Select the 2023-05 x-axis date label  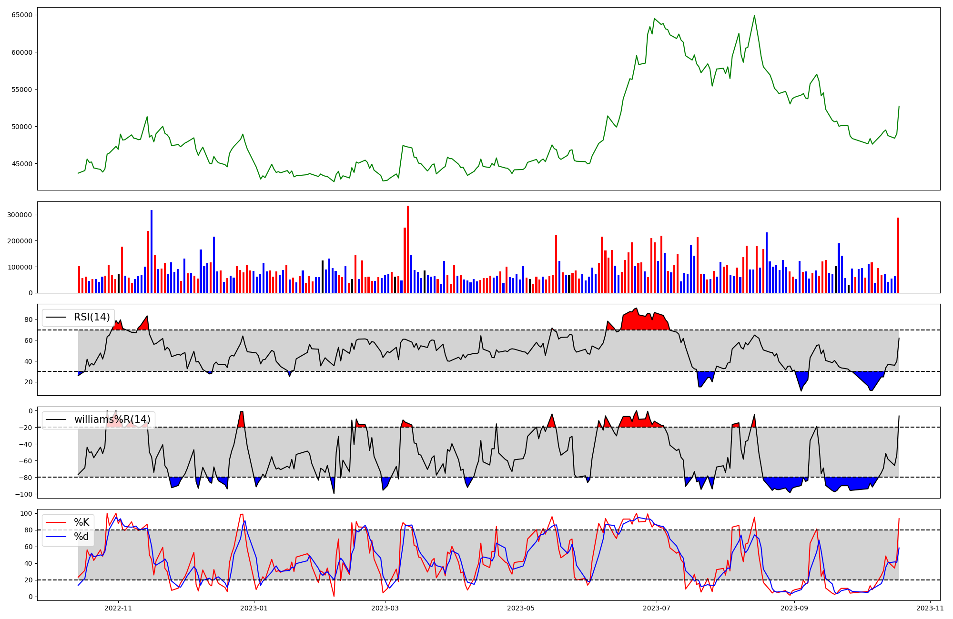521,608
